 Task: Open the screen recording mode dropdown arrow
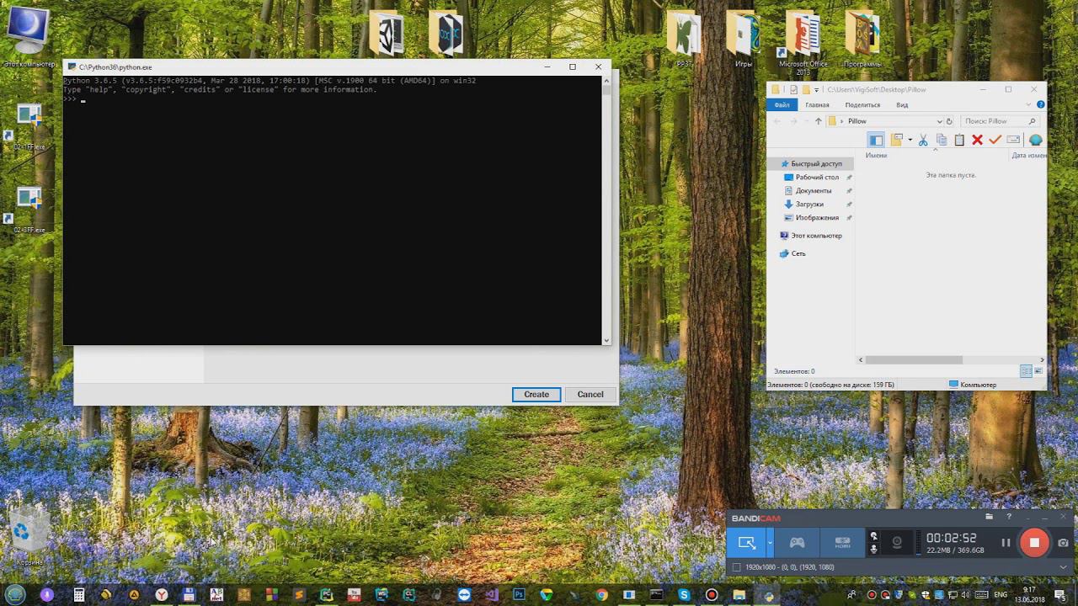[770, 543]
